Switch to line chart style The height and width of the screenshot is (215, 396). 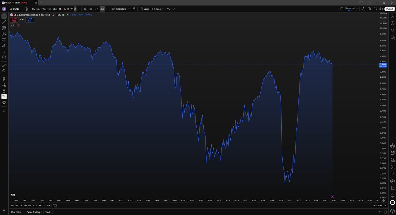coord(96,9)
